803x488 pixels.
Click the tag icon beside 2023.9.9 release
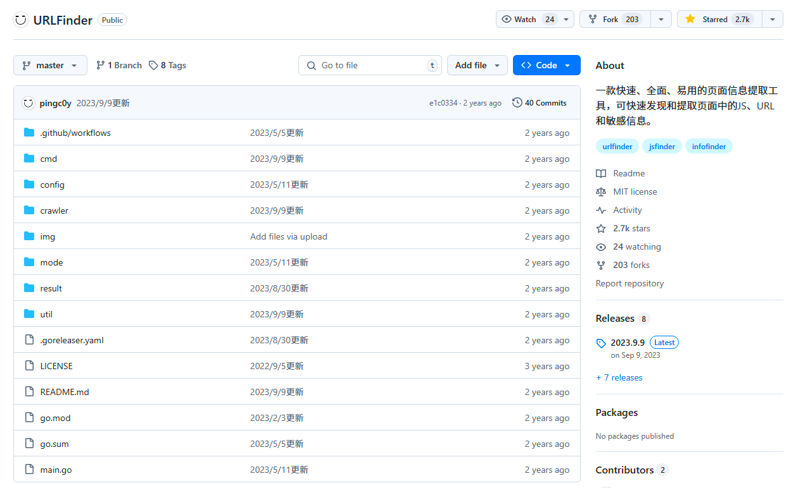click(601, 343)
